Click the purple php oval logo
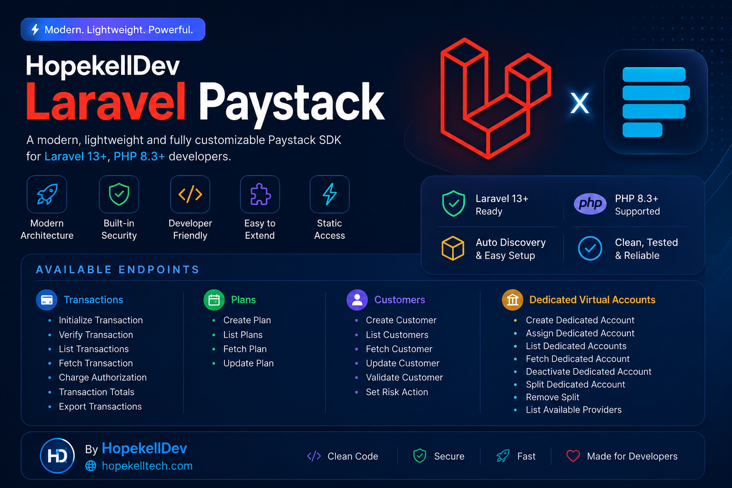Screen dimensions: 732x488 point(590,204)
